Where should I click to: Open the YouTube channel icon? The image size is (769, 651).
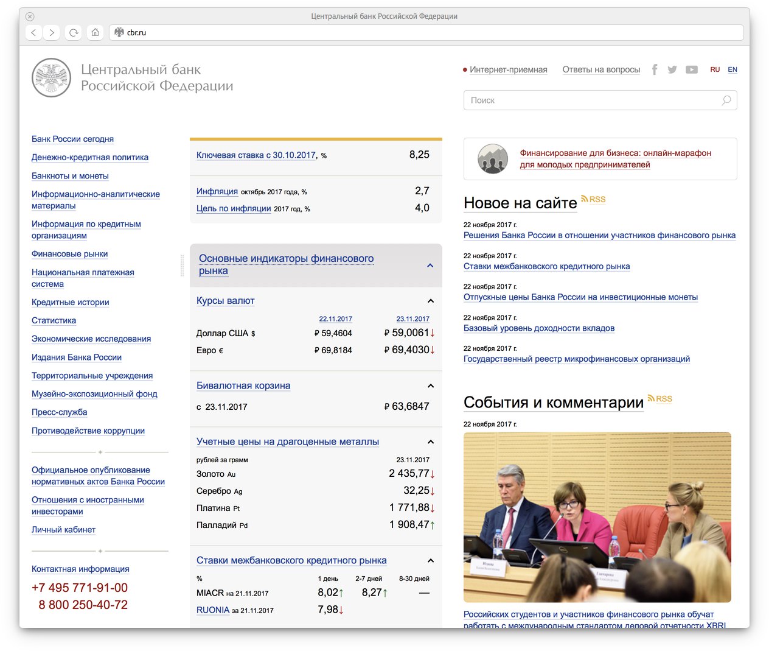[x=692, y=70]
